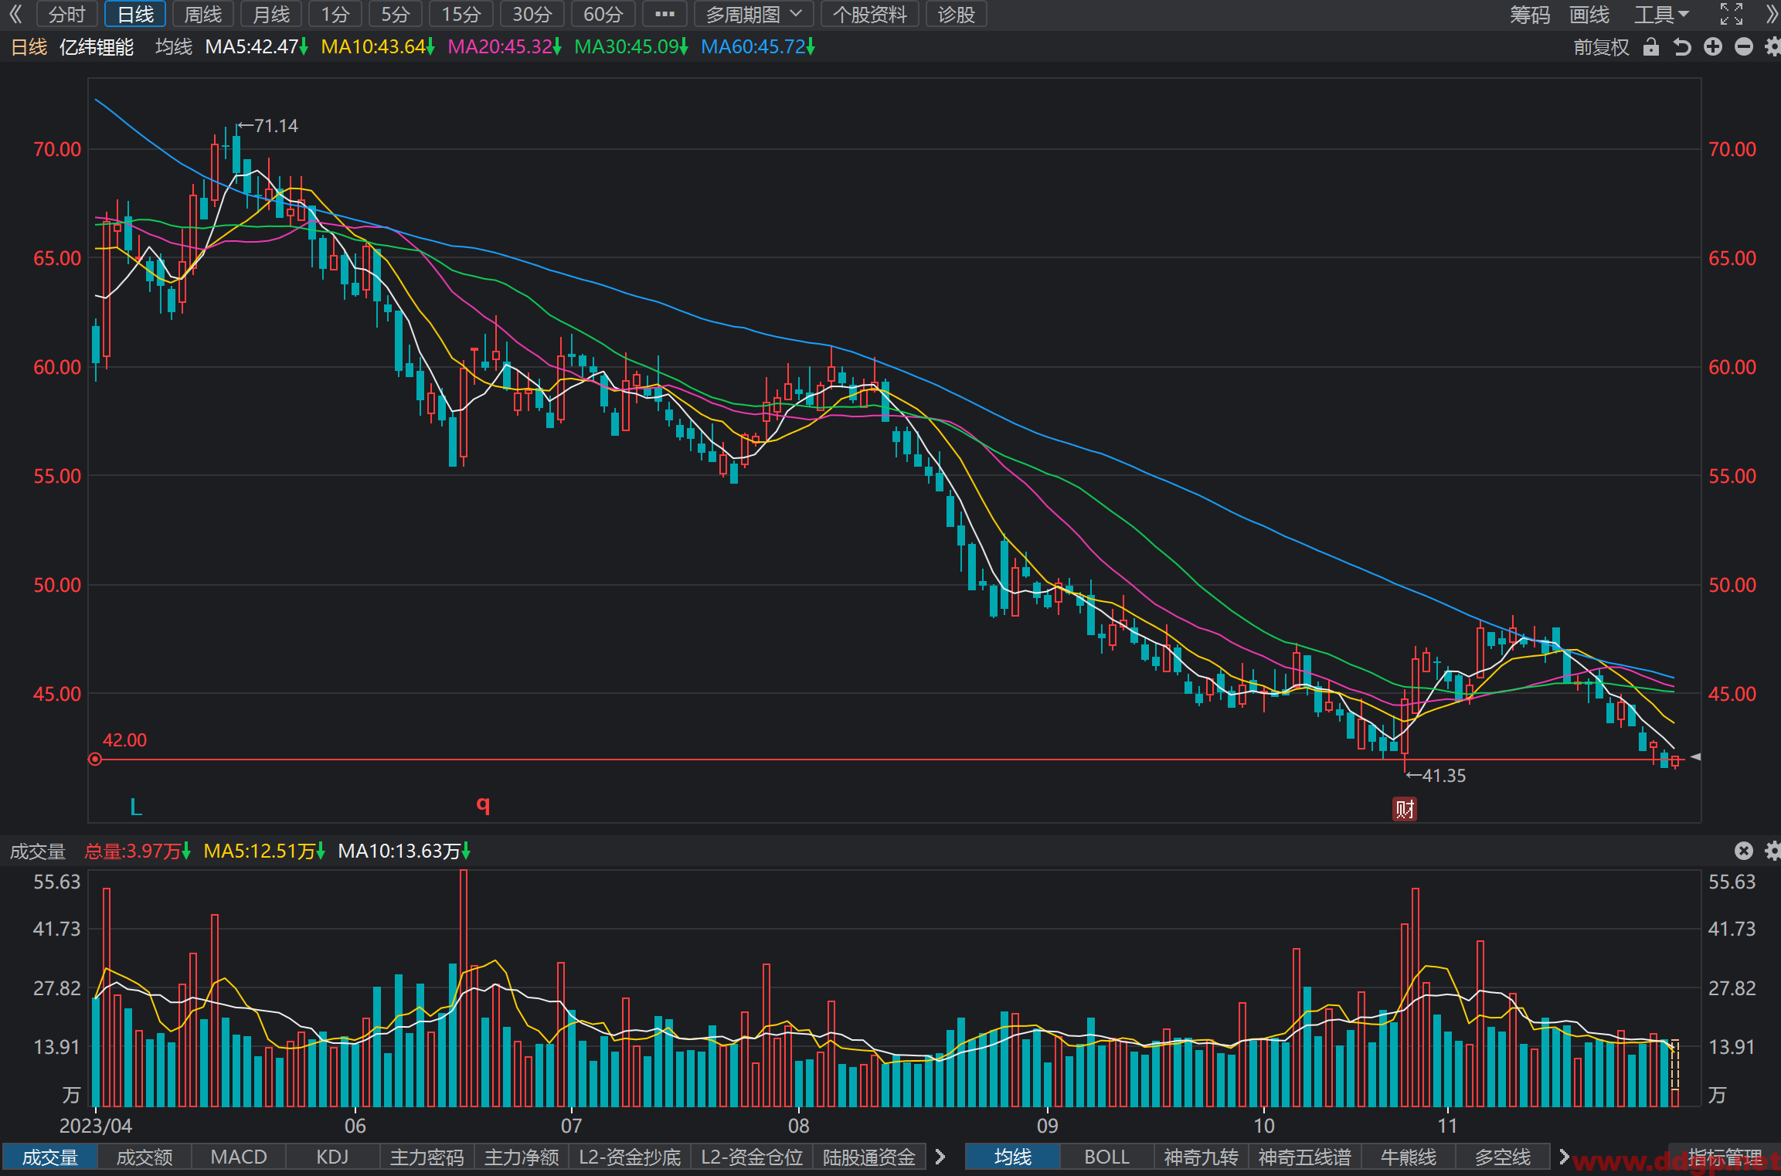Toggle the 均线 moving average label
The width and height of the screenshot is (1781, 1176).
174,47
